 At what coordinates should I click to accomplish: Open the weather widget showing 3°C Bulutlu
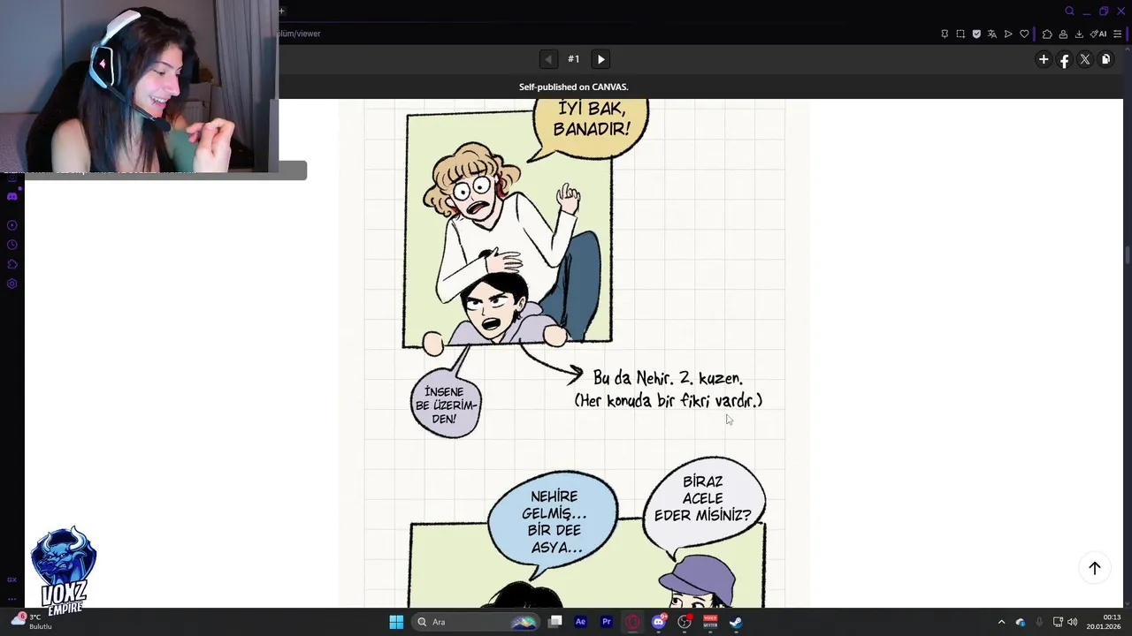click(x=31, y=621)
